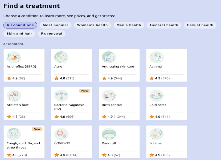Click the Acid reflux stomach icon
Viewport: 221px width, 160px height.
coord(14,57)
